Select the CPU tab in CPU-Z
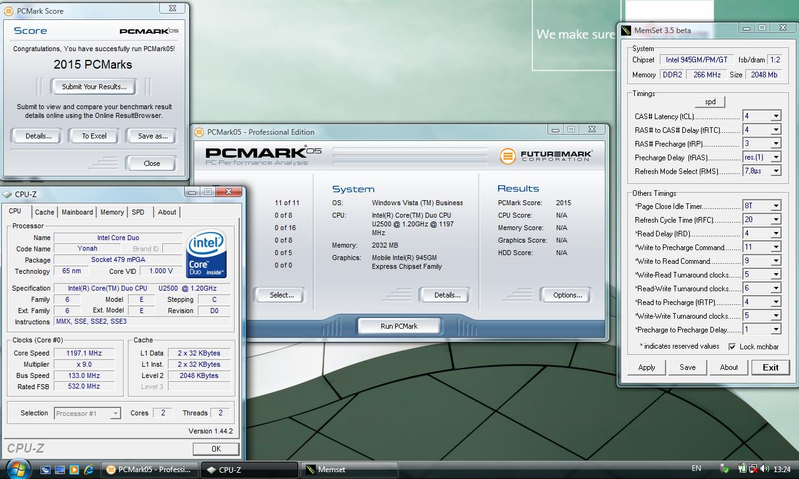The image size is (799, 479). coord(15,211)
